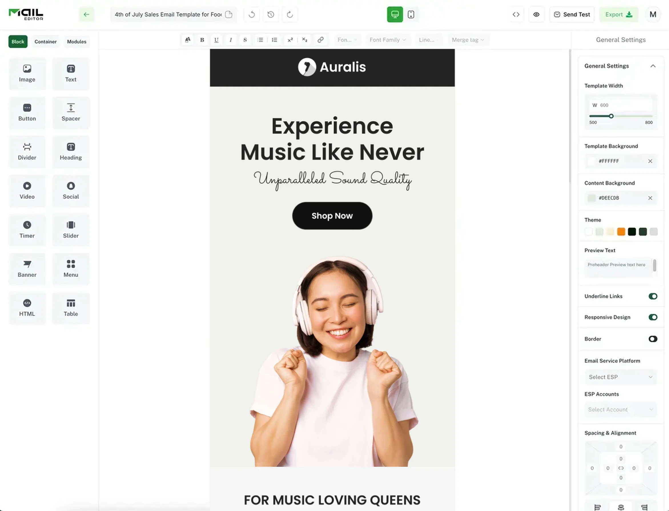Add a Social block

pyautogui.click(x=71, y=191)
